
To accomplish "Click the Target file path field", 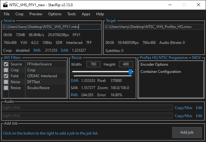I will click(154, 27).
